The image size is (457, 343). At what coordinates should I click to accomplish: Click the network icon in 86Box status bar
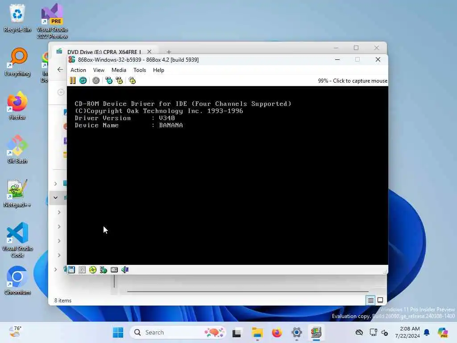pyautogui.click(x=104, y=270)
